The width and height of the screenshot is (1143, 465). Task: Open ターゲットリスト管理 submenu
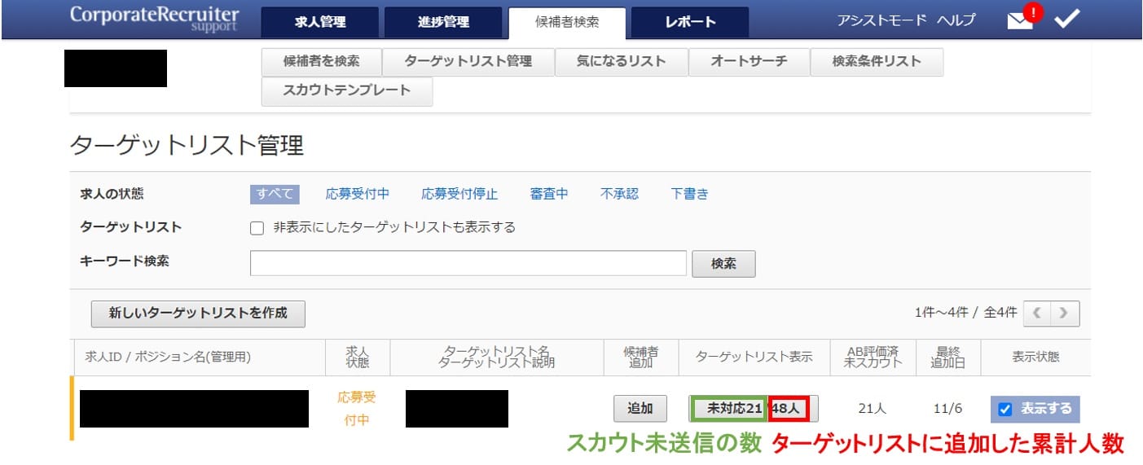pyautogui.click(x=468, y=61)
